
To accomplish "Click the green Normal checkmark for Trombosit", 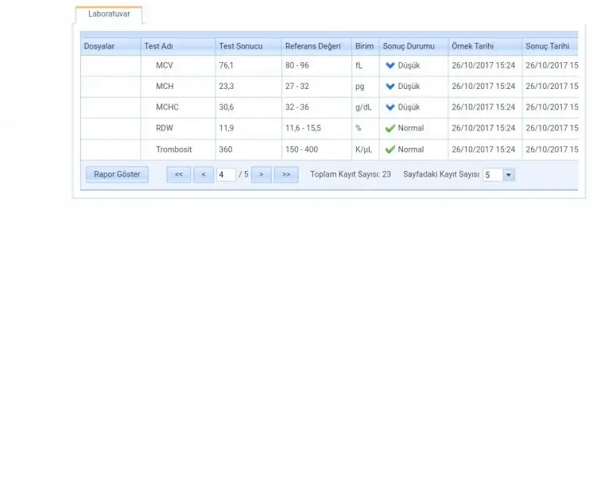I will [x=390, y=149].
